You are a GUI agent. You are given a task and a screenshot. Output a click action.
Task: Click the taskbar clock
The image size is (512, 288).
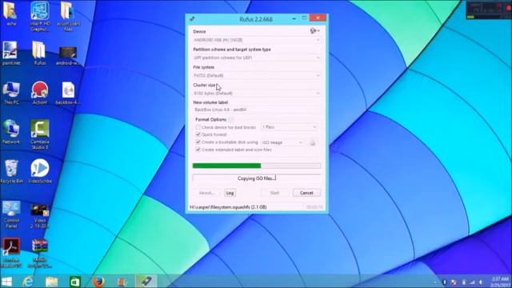500,282
